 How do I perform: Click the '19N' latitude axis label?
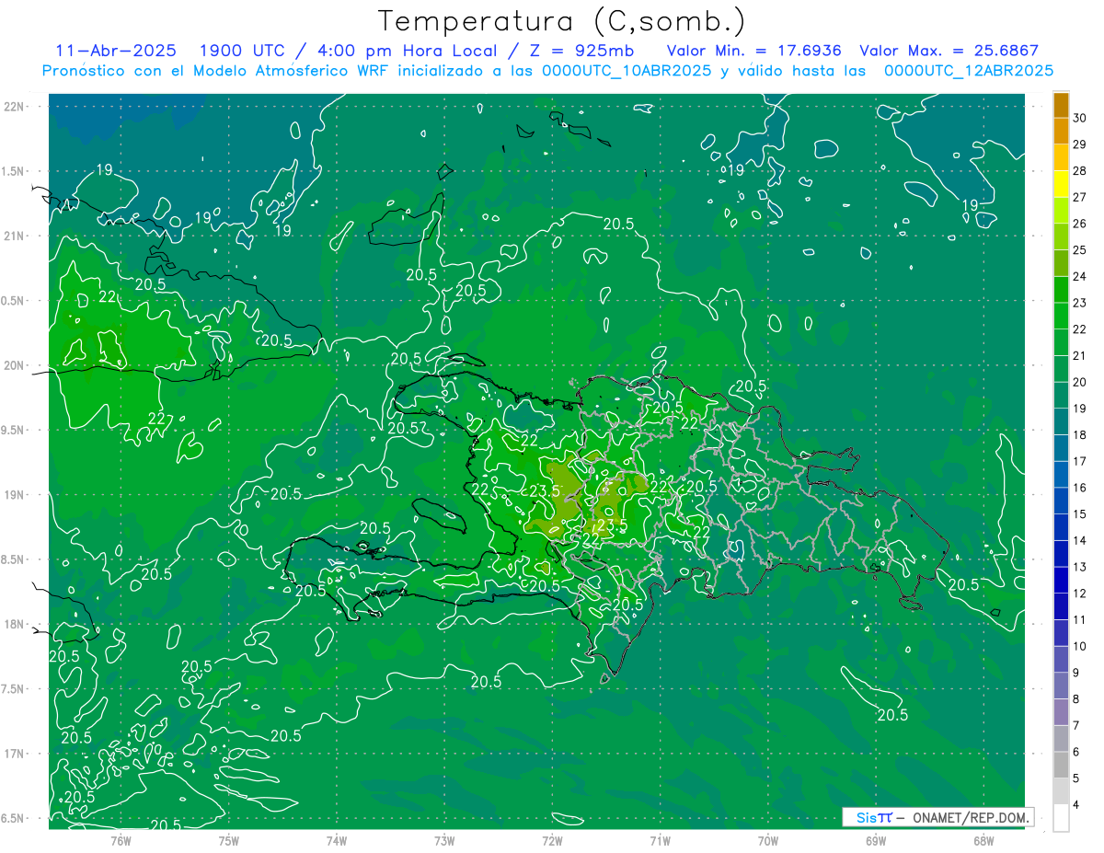[x=14, y=495]
